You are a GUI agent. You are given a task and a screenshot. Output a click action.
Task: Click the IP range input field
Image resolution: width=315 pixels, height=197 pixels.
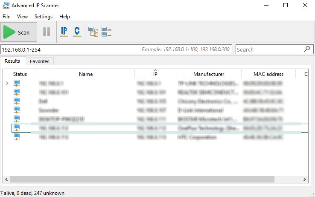[x=117, y=49]
